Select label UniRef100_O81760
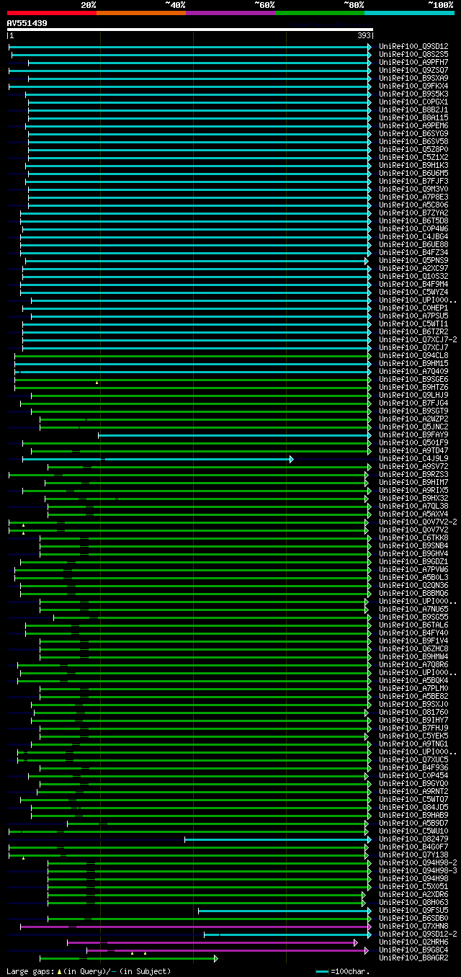Screen dimensions: 461x977 pyautogui.click(x=413, y=713)
